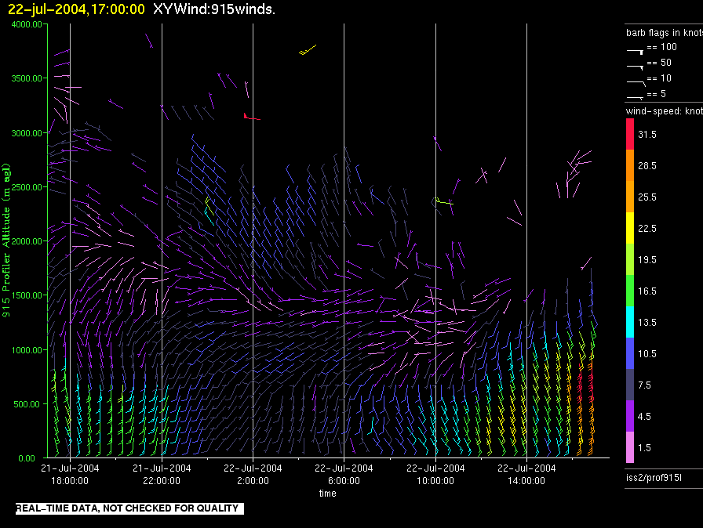Click the 3500.00 altitude tick label
The width and height of the screenshot is (703, 528).
point(27,78)
